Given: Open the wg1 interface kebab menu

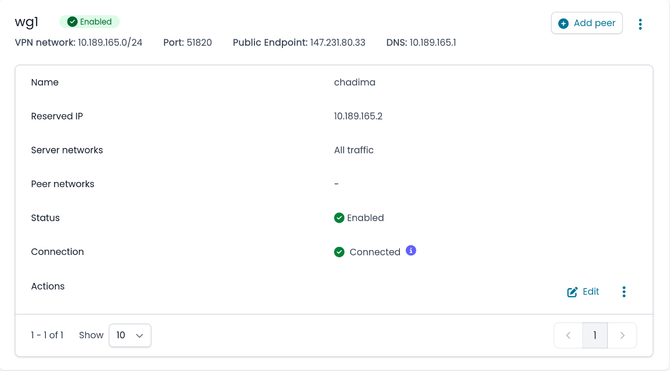Looking at the screenshot, I should click(x=640, y=24).
